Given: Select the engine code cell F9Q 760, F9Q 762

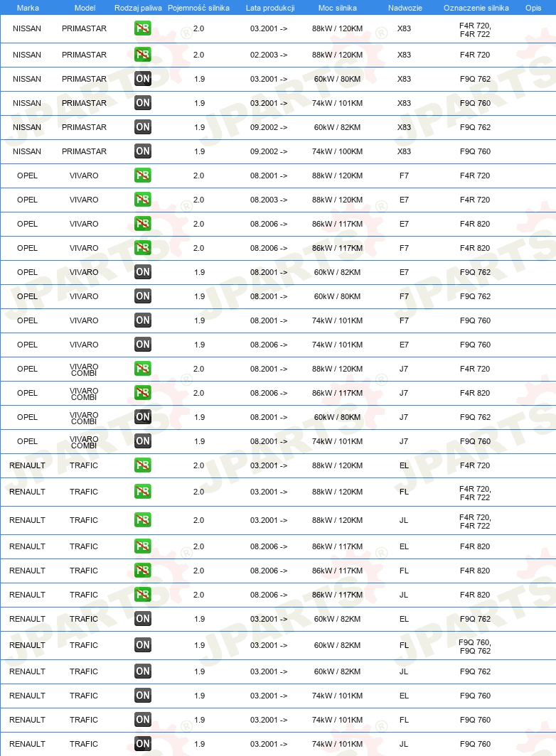Looking at the screenshot, I should pyautogui.click(x=475, y=647).
